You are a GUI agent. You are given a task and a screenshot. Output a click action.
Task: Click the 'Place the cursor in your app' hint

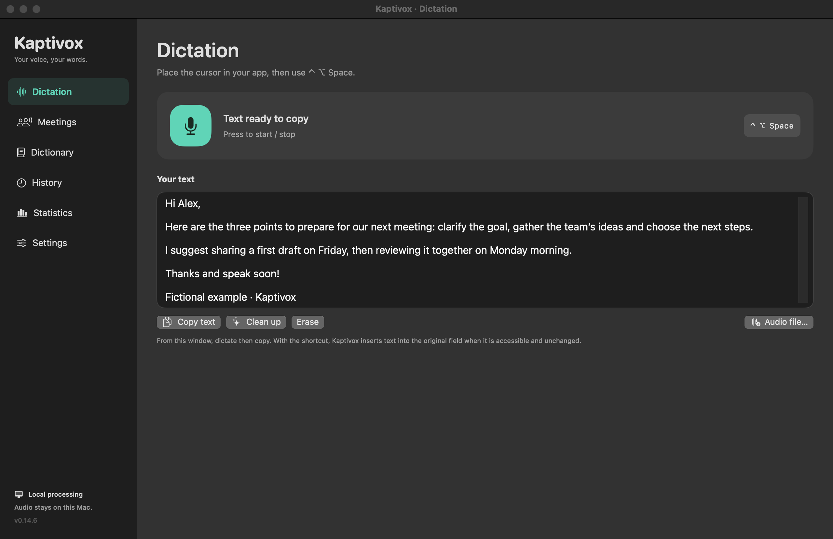256,73
